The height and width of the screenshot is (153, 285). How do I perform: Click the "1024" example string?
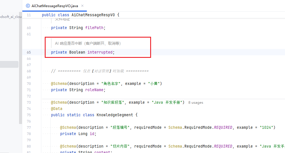pyautogui.click(x=266, y=128)
